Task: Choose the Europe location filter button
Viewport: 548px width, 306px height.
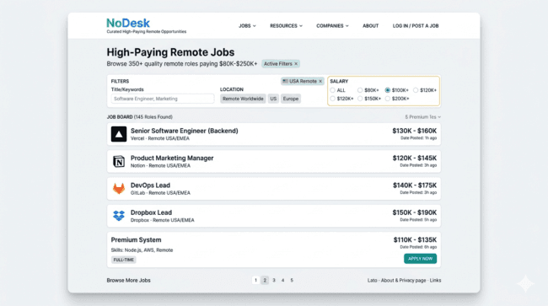Action: point(291,99)
